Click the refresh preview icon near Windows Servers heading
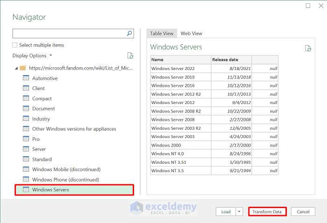 click(x=308, y=49)
